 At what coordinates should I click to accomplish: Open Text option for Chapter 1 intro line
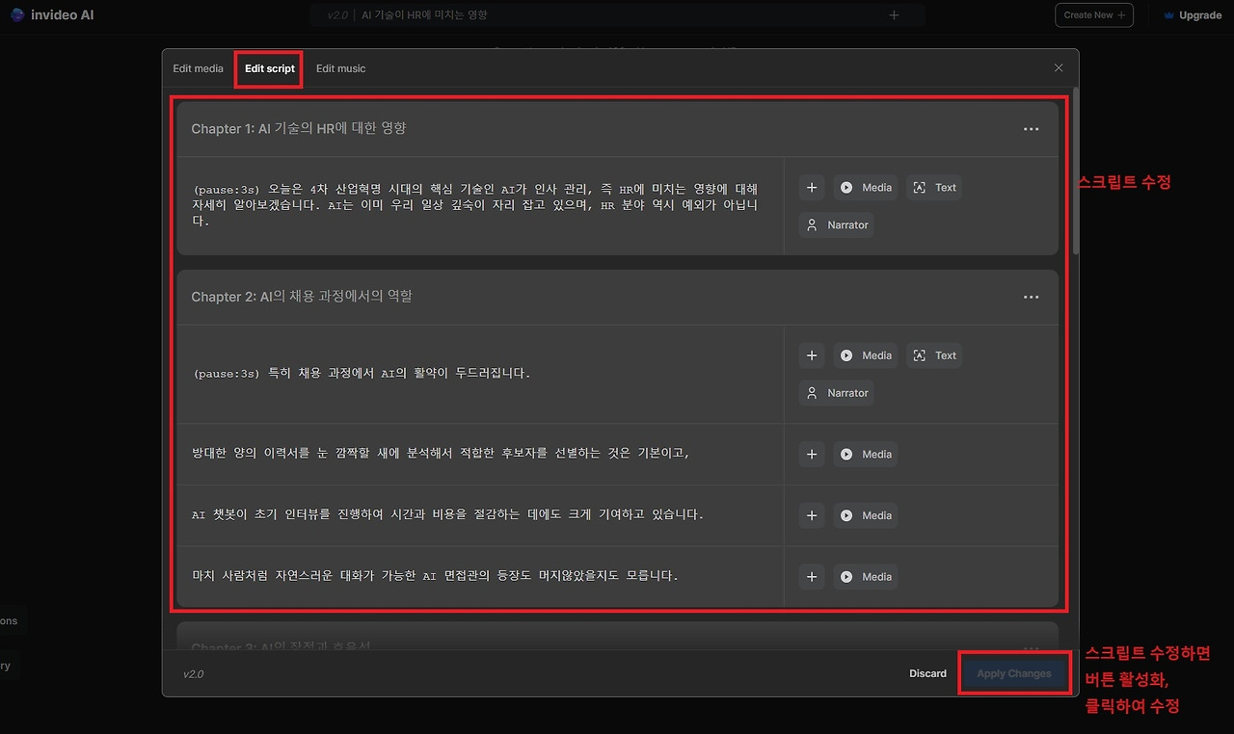[934, 188]
